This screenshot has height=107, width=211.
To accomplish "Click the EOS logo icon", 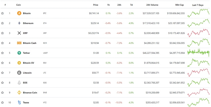I will pos(19,82).
